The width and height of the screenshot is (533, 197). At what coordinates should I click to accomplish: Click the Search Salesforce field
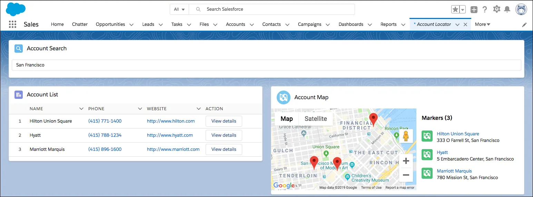(272, 9)
